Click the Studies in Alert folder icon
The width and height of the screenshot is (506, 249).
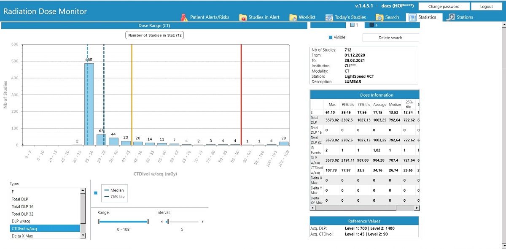click(243, 17)
